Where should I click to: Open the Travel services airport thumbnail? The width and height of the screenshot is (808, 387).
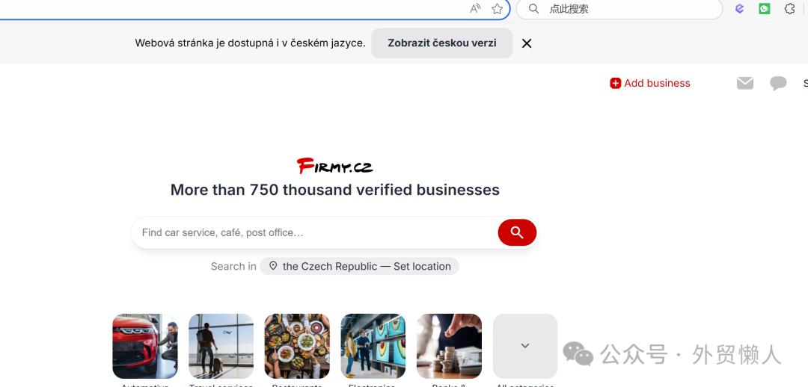coord(221,346)
